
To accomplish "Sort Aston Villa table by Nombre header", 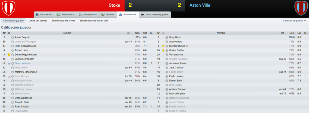I will click(221, 33).
